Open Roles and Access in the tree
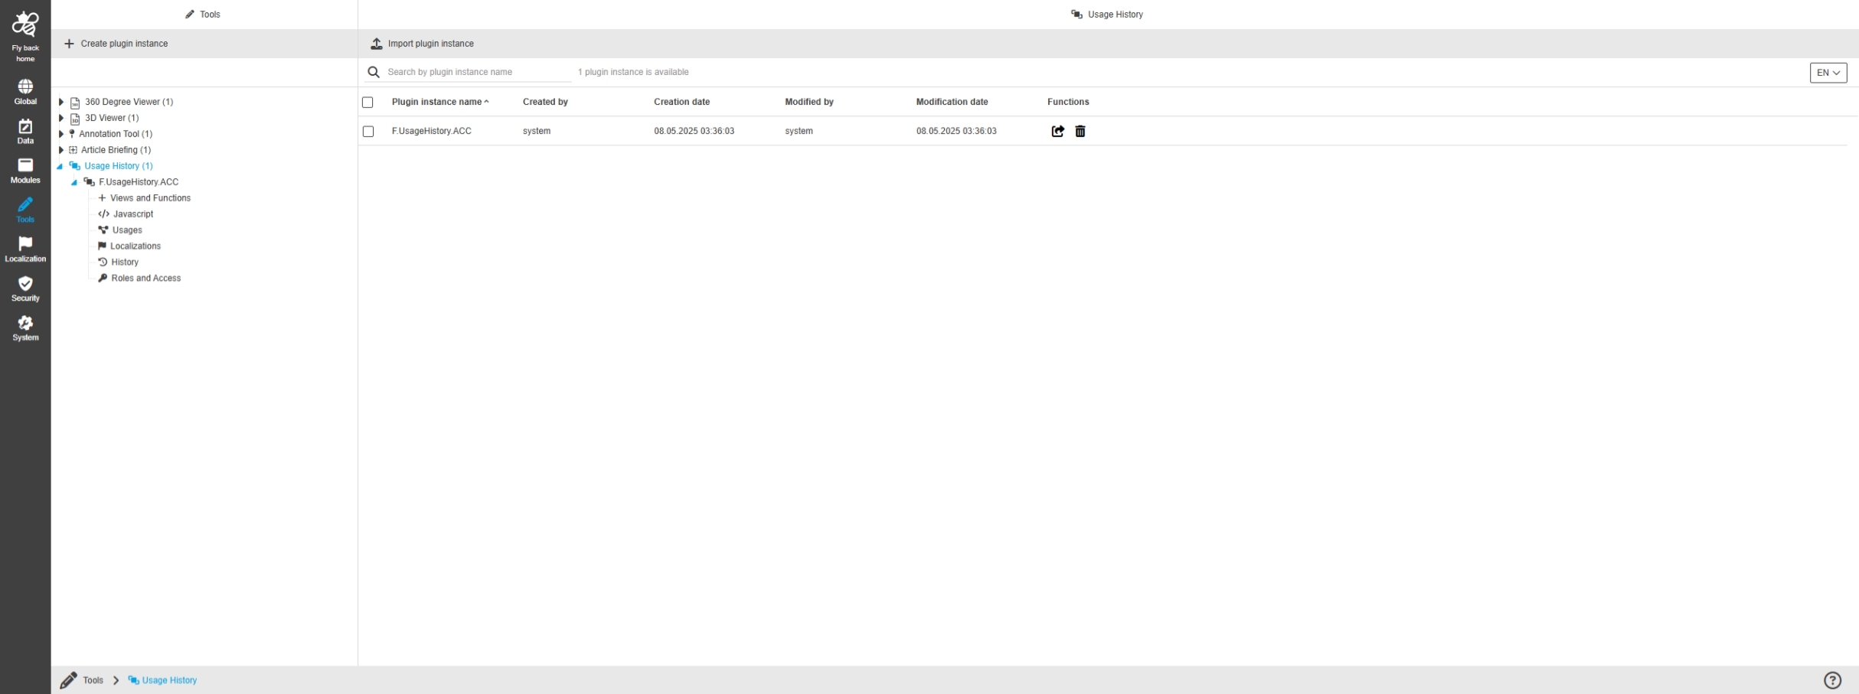This screenshot has height=694, width=1859. point(146,279)
